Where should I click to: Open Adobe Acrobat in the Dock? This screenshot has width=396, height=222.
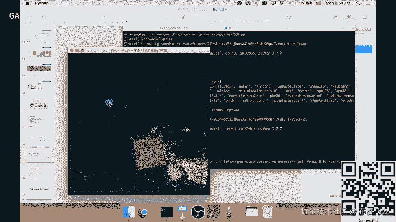(213, 212)
